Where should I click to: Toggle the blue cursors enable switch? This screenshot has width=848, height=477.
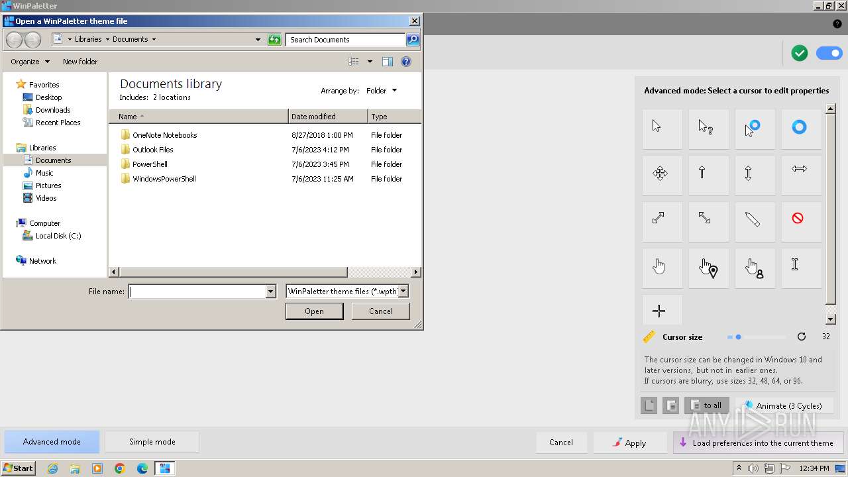pyautogui.click(x=829, y=54)
